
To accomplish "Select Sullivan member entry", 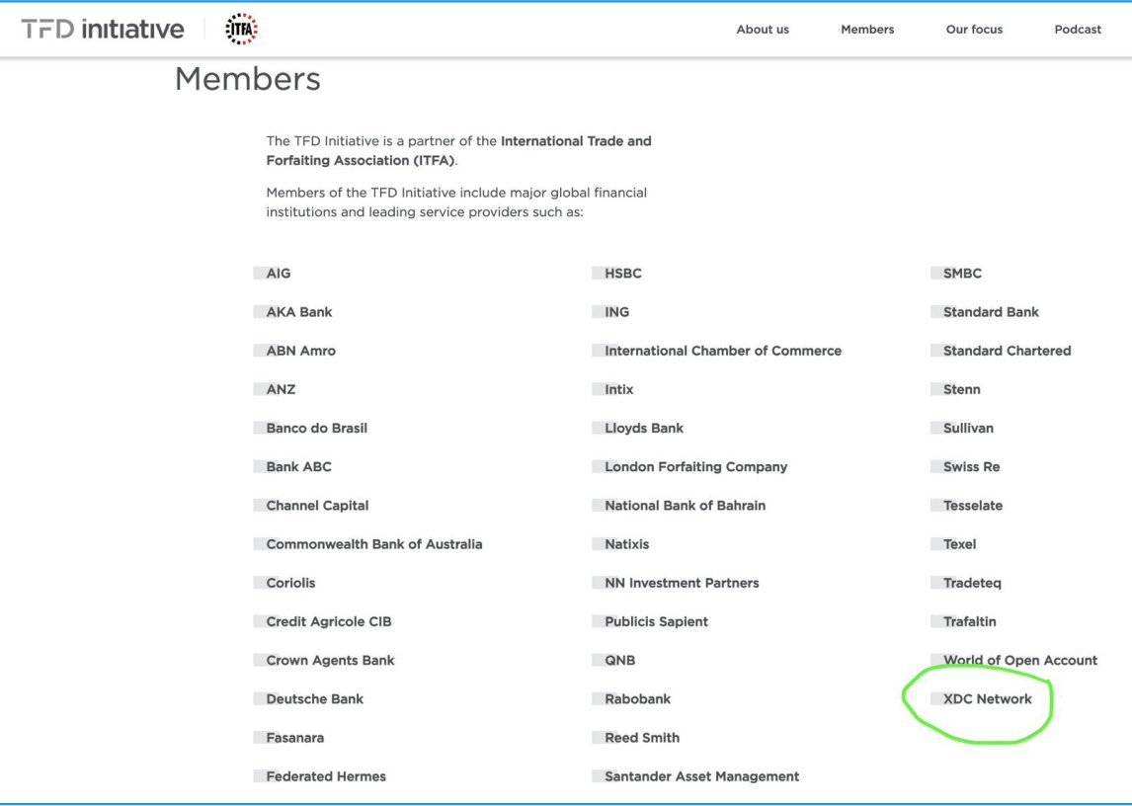I will coord(968,428).
